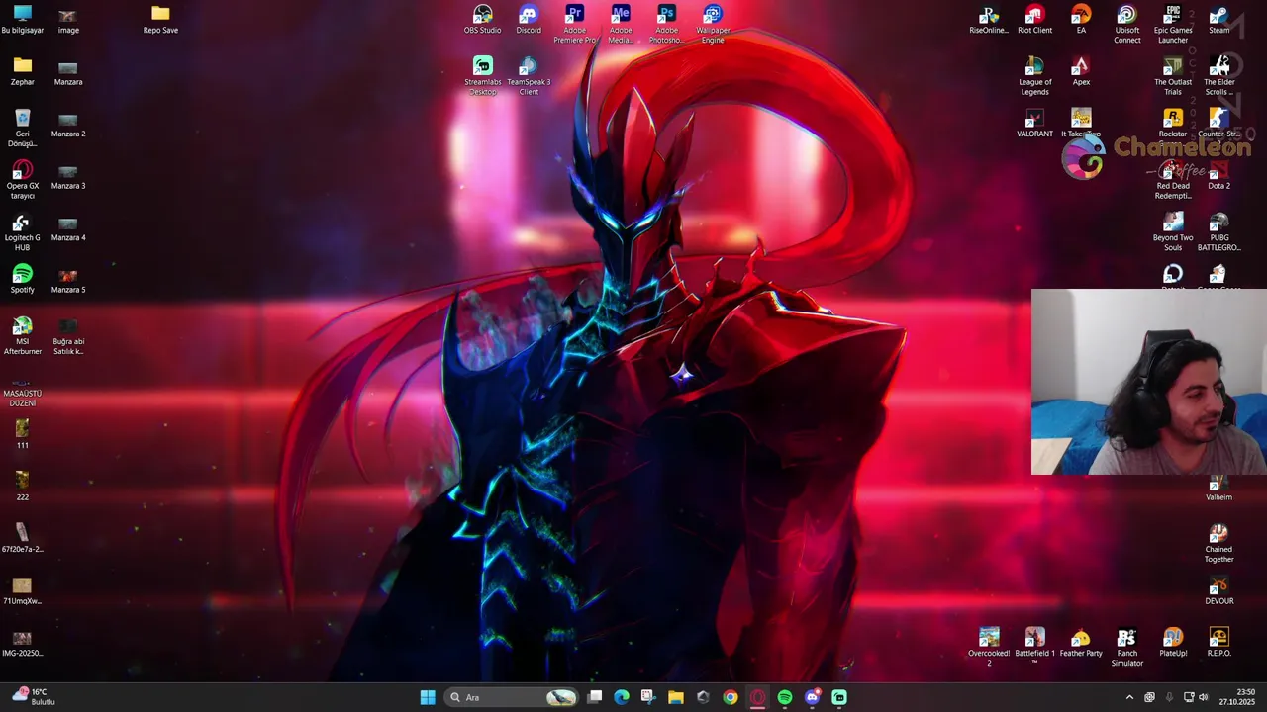Select the RiseOnline desktop shortcut
1267x712 pixels.
pyautogui.click(x=988, y=20)
